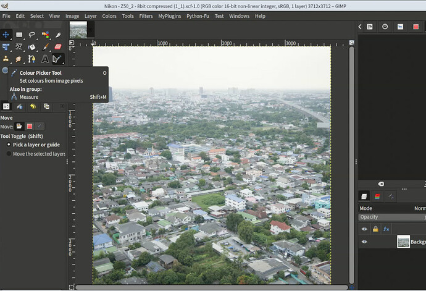Select the Rectangle Select tool
426x291 pixels.
point(19,35)
